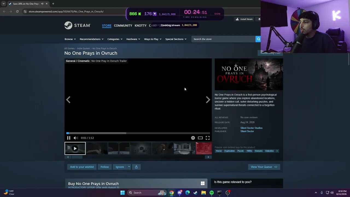350x197 pixels.
Task: Open the KNOTTY profile menu
Action: [141, 25]
